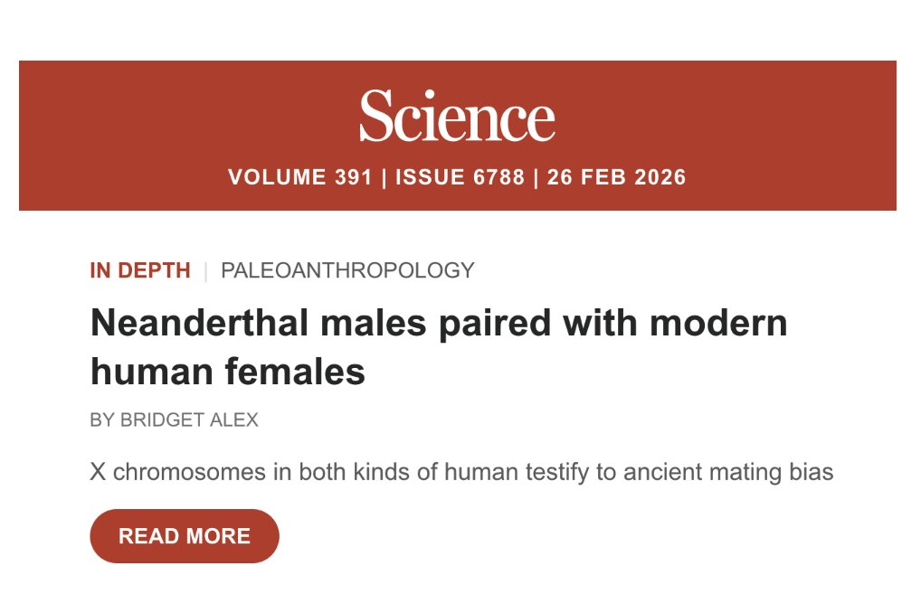
Task: Click the word Neanderthal in the headline
Action: point(200,323)
